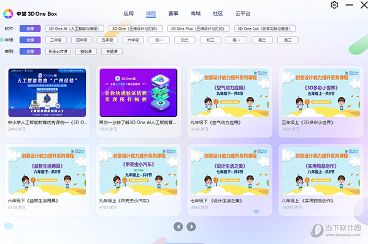Click the 161人学习 count text
368x244 pixels.
tap(108, 129)
